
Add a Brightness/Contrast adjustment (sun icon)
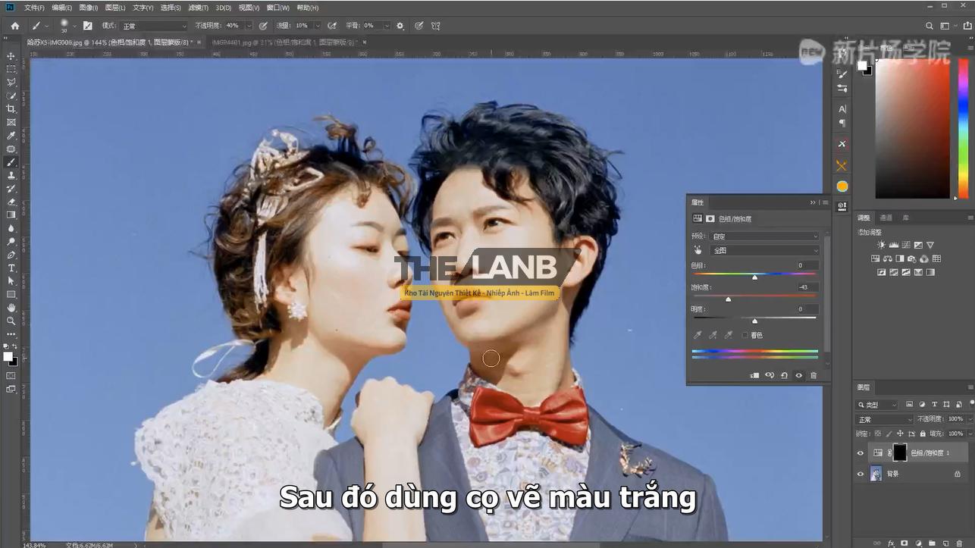[881, 245]
